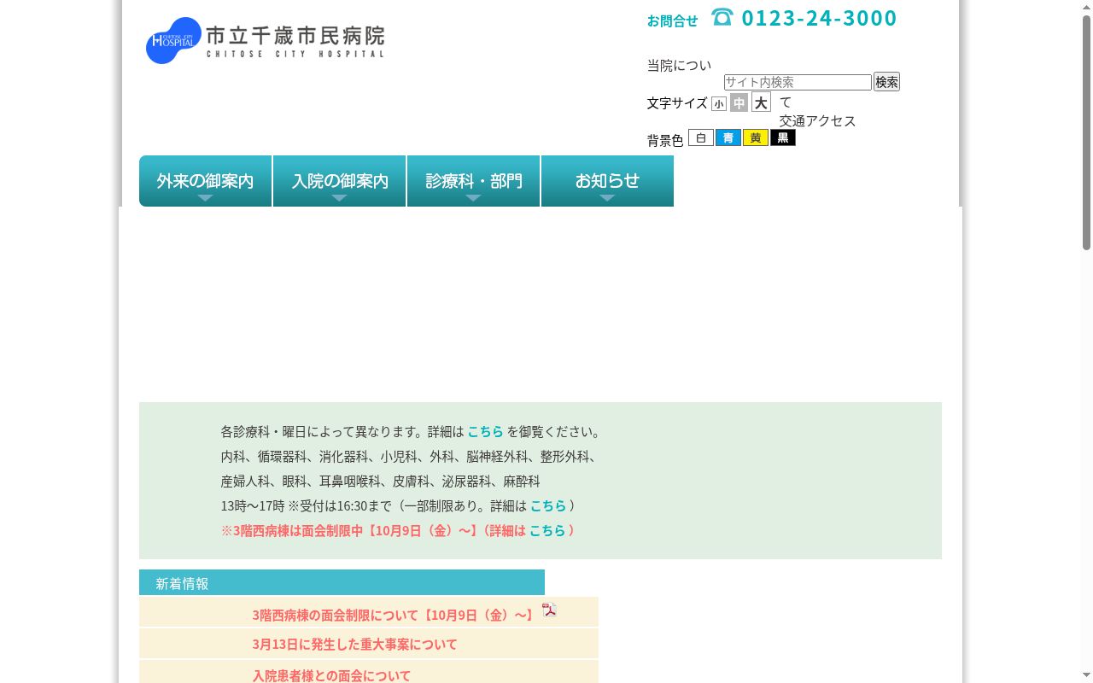
Task: Choose black (黒) background color
Action: tap(783, 137)
